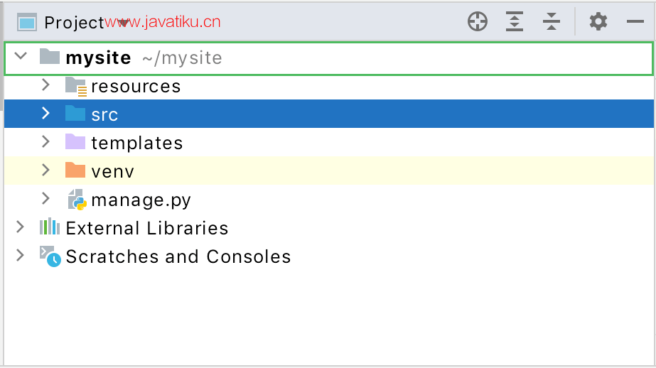
Task: Expand the venv folder arrow
Action: click(45, 171)
